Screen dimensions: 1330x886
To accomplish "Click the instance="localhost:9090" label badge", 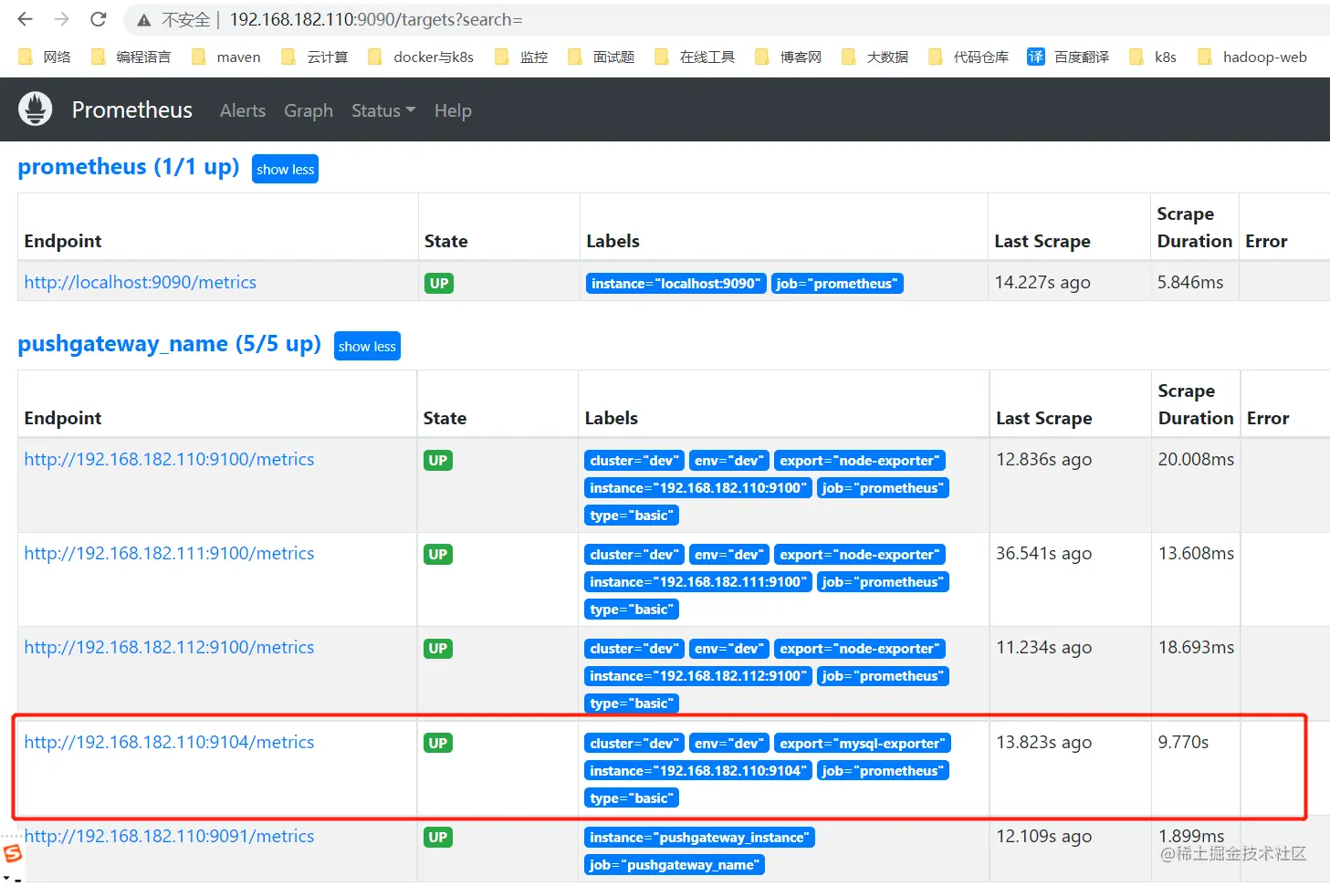I will pos(675,284).
